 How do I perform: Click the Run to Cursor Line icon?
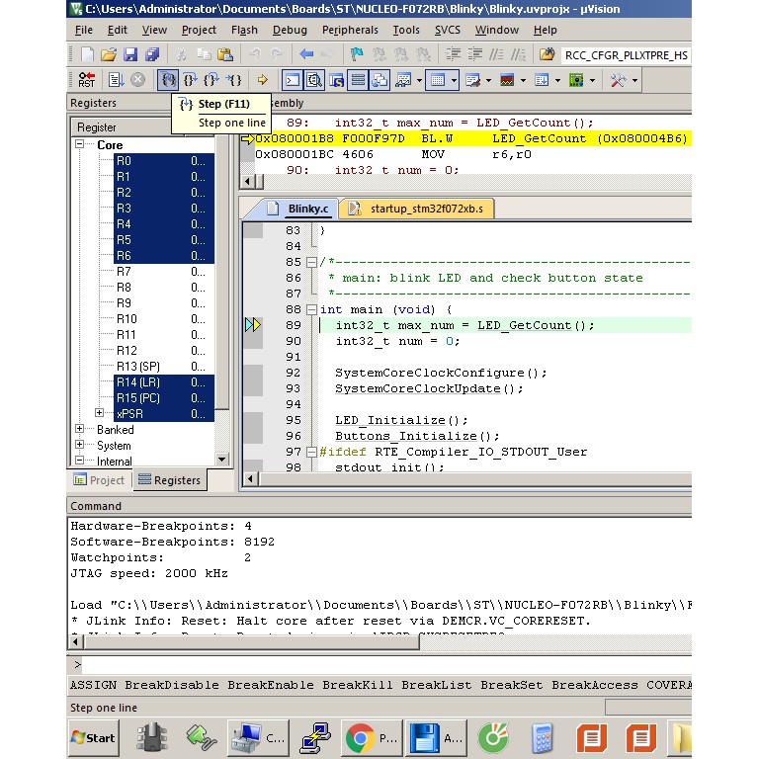[x=234, y=80]
